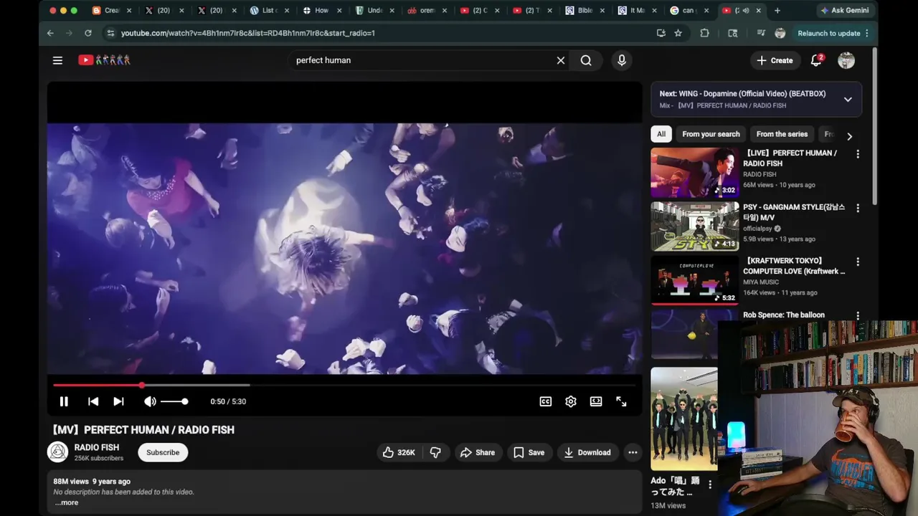Subscribe to RADIO FISH
Image resolution: width=918 pixels, height=516 pixels.
163,452
